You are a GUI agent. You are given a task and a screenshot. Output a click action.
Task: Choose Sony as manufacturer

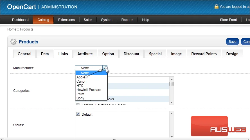(91, 98)
